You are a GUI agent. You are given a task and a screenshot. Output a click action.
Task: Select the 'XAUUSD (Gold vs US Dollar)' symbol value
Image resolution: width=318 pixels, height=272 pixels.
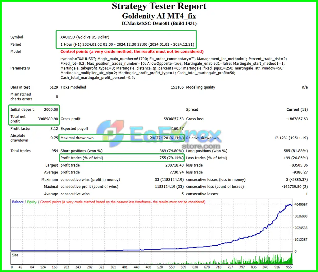(85, 37)
